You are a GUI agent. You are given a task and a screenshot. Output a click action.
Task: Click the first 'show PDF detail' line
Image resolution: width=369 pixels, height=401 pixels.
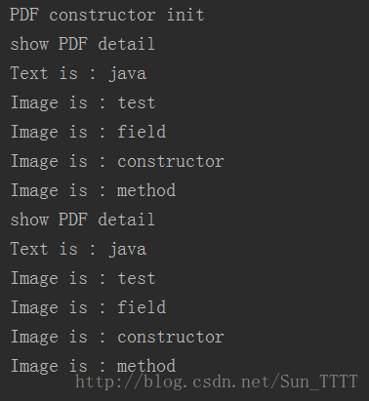[x=82, y=44]
